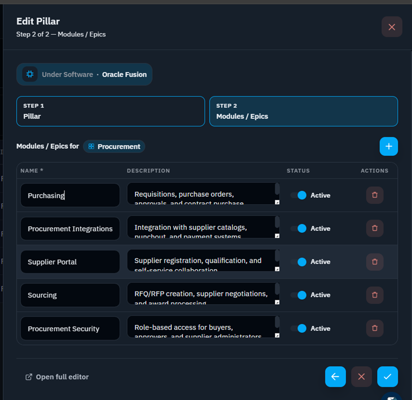
Task: Add a new module with plus button
Action: click(x=389, y=147)
